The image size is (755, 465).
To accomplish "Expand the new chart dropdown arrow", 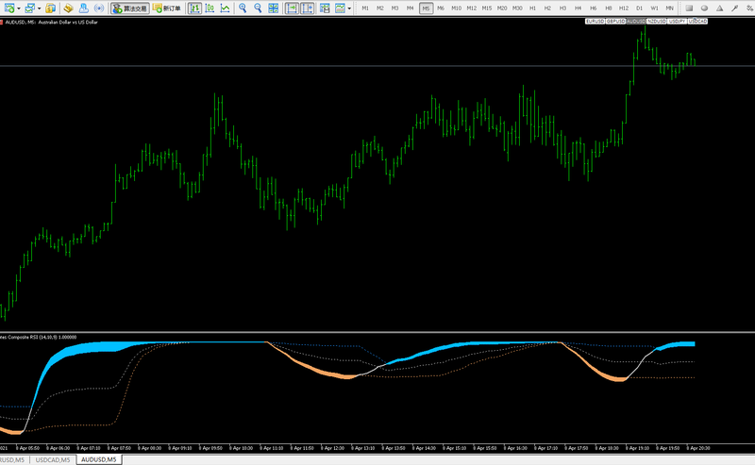I will (x=17, y=8).
